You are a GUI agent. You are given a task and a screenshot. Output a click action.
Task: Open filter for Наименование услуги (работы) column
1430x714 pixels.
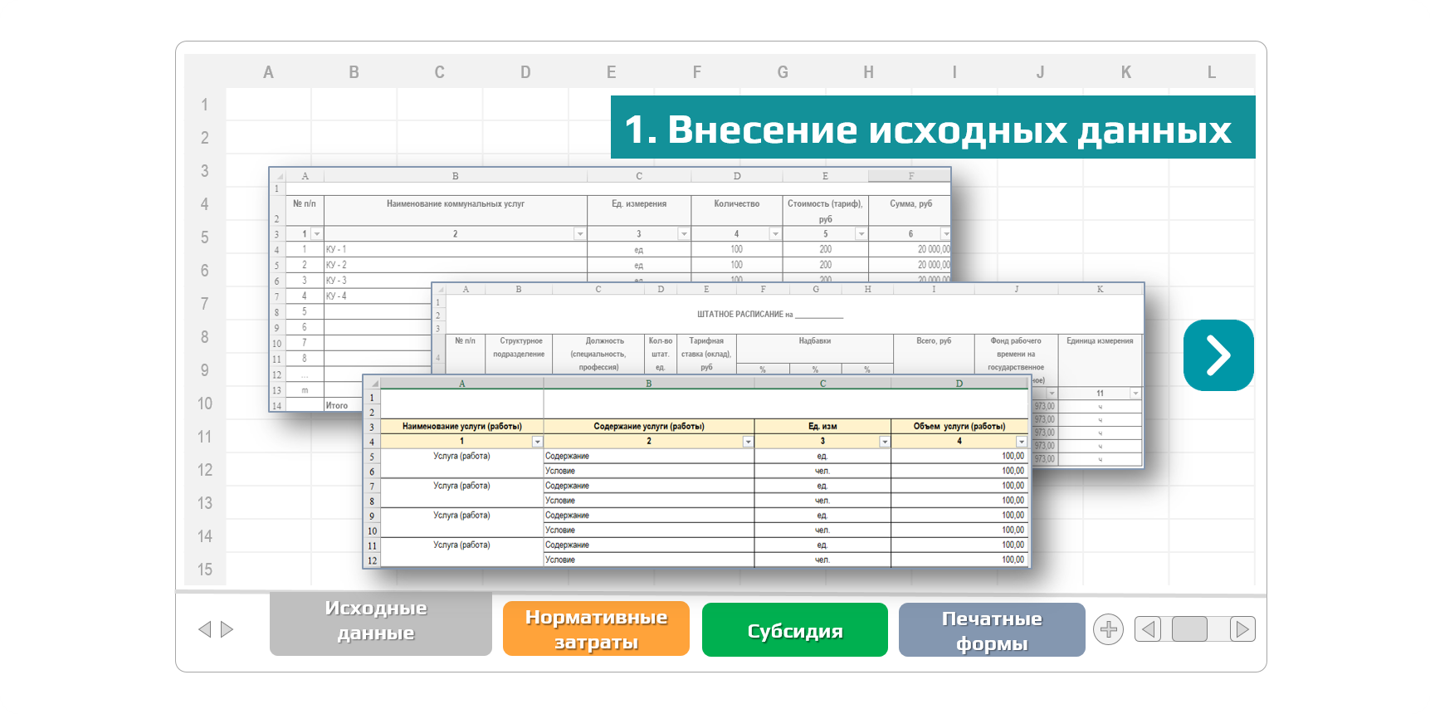point(537,442)
